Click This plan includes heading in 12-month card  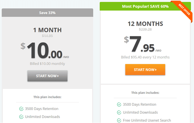(x=145, y=93)
